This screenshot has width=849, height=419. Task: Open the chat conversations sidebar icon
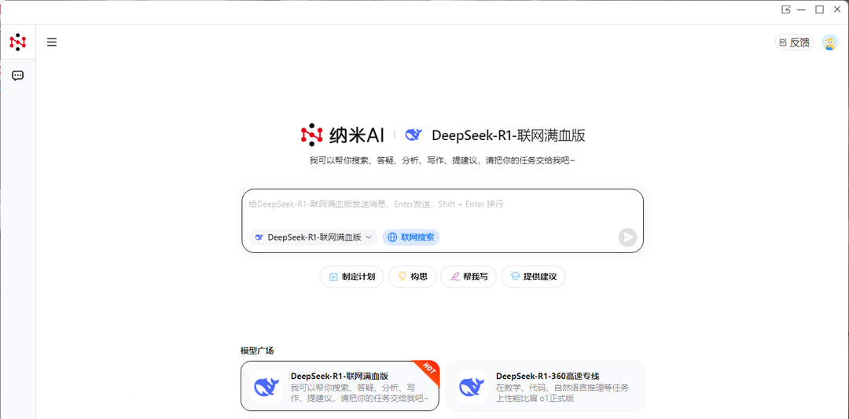click(17, 75)
